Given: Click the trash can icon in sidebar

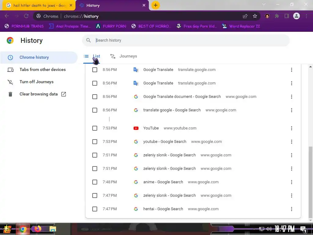Looking at the screenshot, I should 10,94.
